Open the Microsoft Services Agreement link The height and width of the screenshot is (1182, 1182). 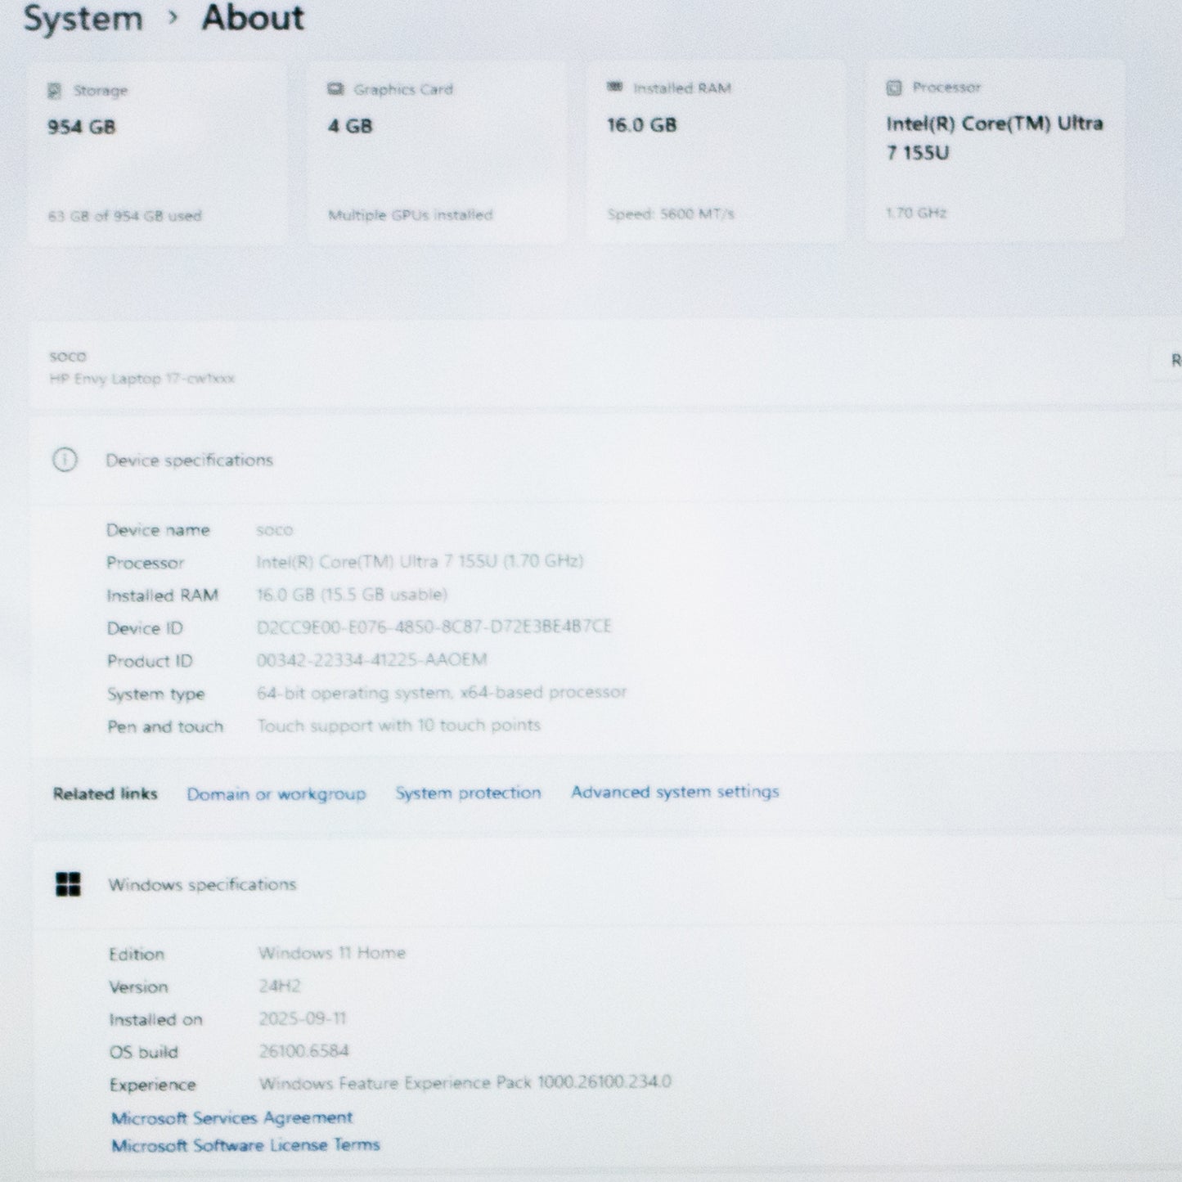(x=231, y=1117)
